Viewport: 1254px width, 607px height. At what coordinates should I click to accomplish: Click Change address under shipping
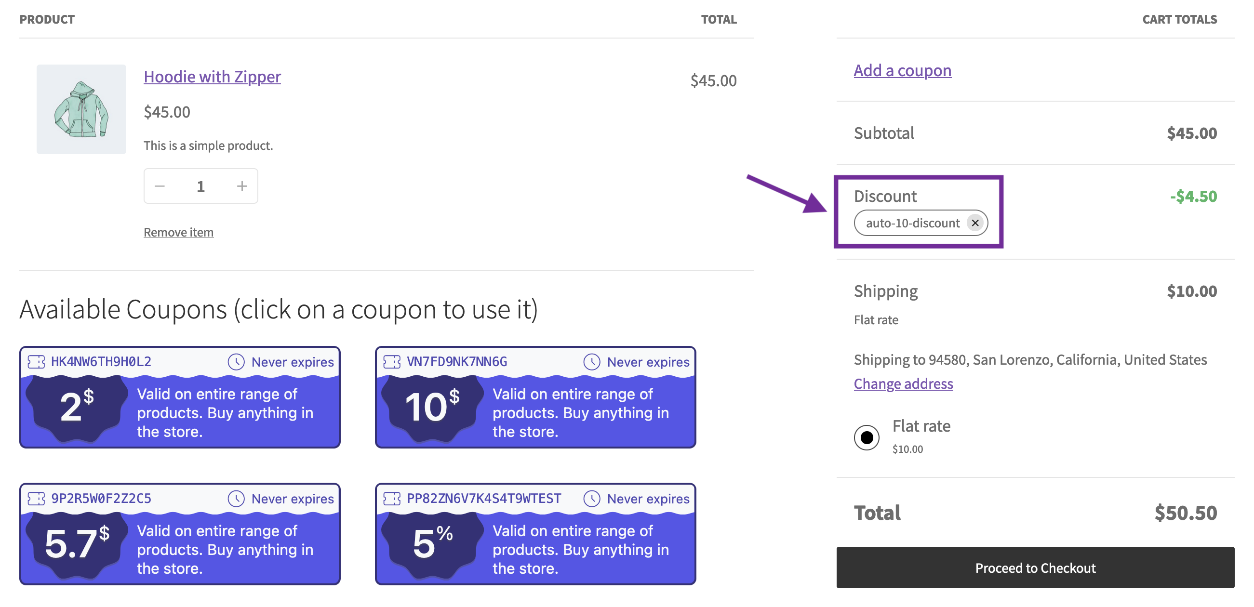pos(903,384)
